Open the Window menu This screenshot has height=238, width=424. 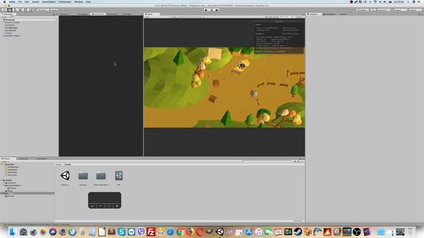click(78, 1)
